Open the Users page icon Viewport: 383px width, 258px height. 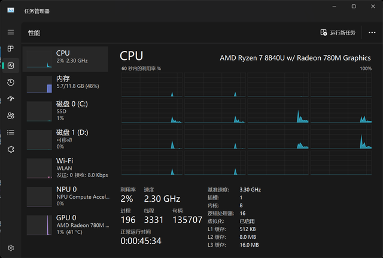pyautogui.click(x=11, y=116)
